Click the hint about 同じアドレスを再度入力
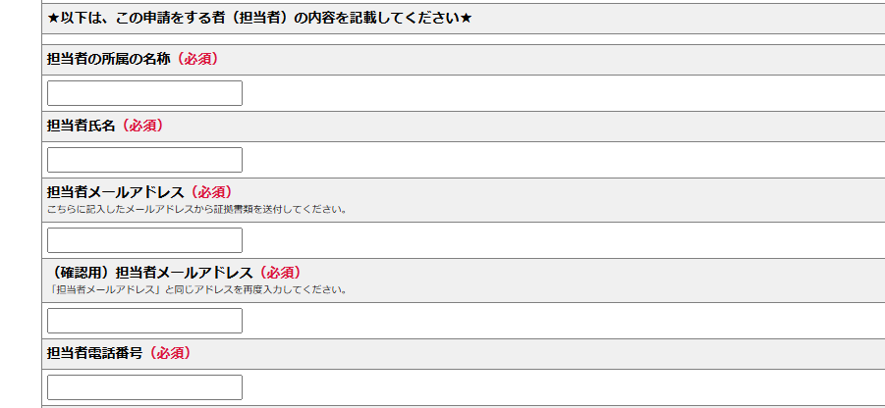This screenshot has height=408, width=885. click(x=197, y=289)
